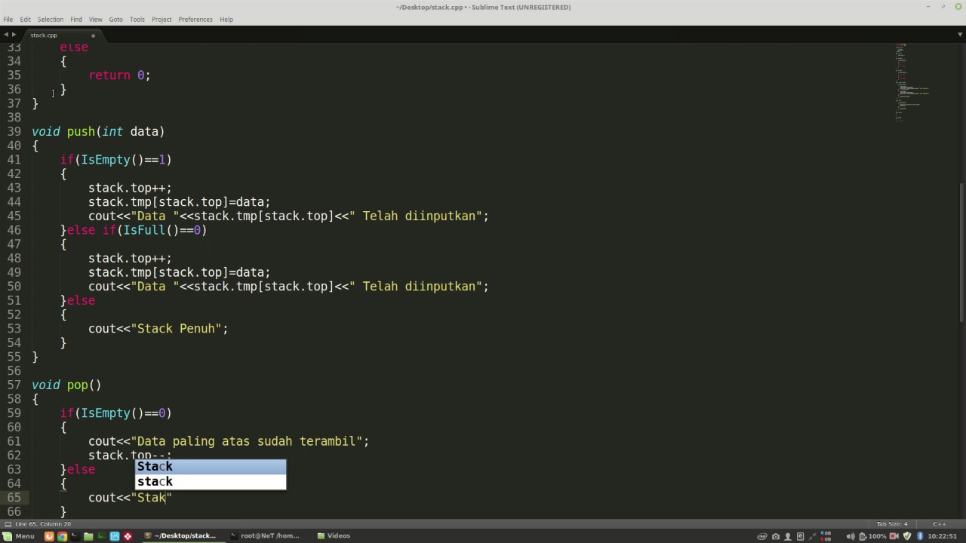Open the Selection menu
The image size is (966, 543).
coord(51,19)
